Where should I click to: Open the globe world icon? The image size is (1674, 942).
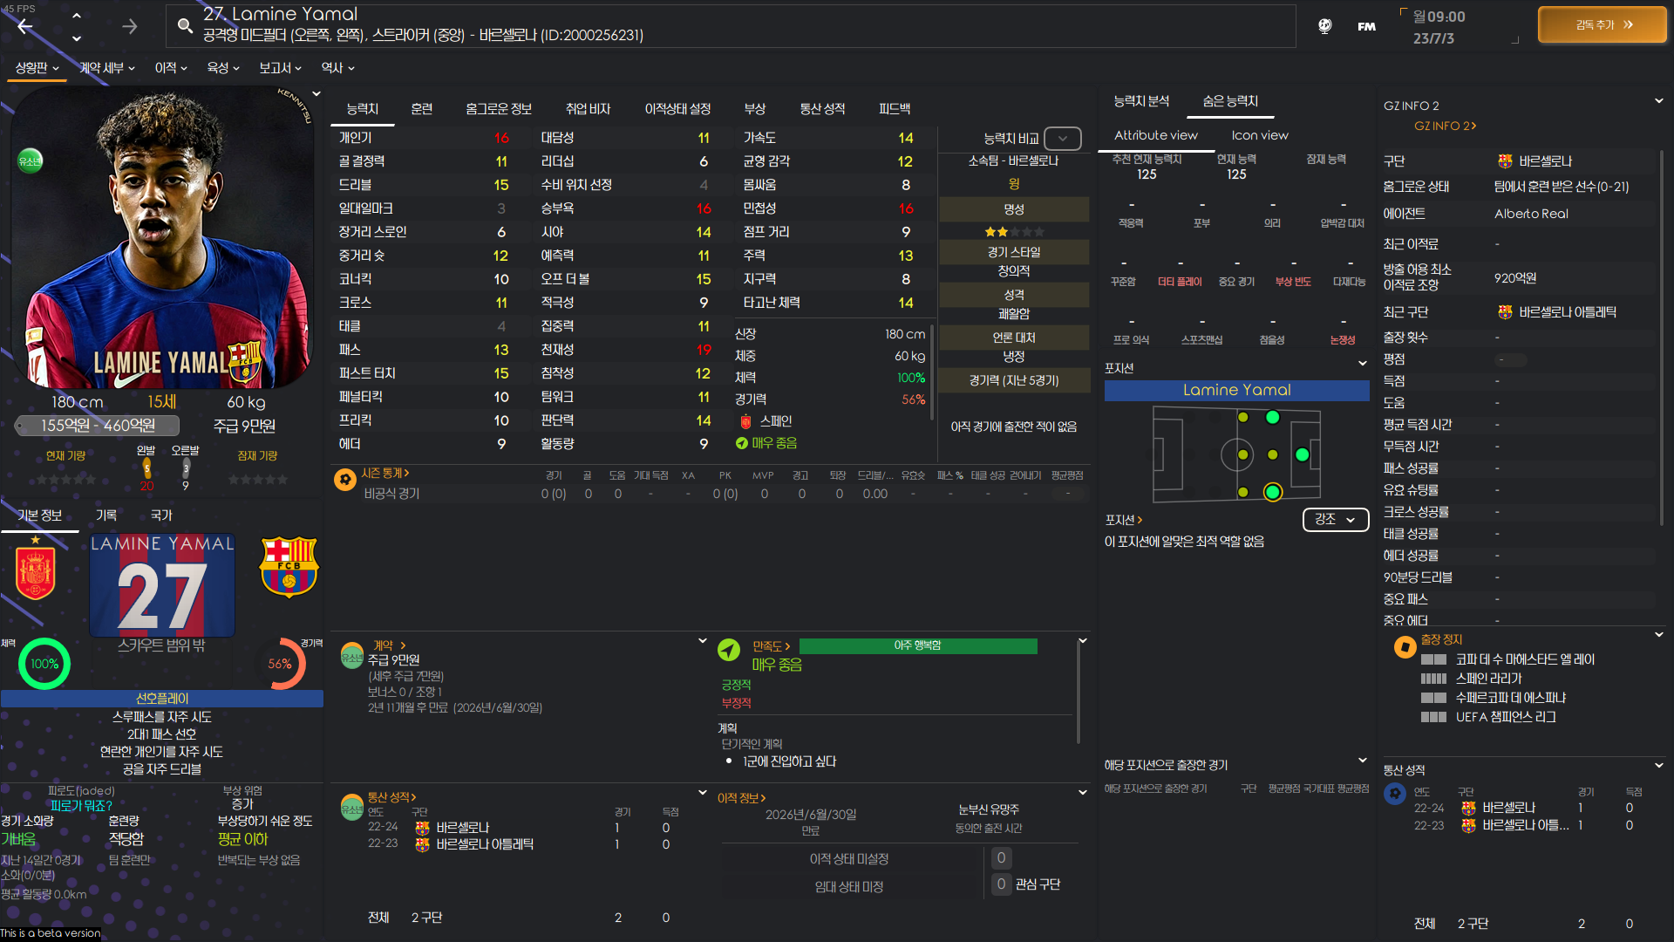tap(1324, 26)
